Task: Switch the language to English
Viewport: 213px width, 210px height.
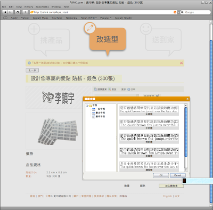Action: tap(168, 196)
